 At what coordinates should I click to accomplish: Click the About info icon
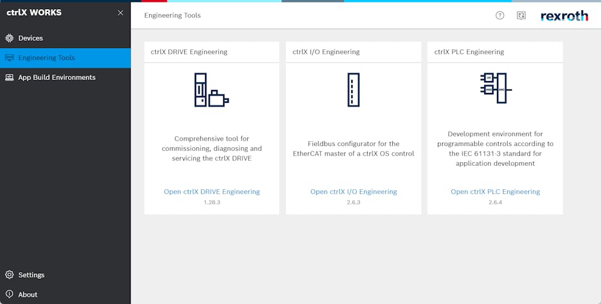9,294
